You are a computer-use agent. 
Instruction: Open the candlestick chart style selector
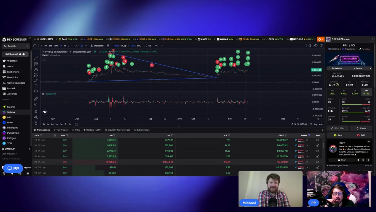coord(82,46)
